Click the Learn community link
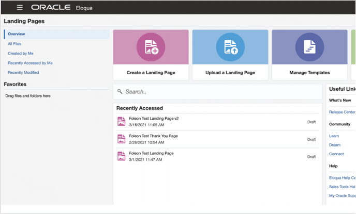This screenshot has height=214, width=356. coord(334,136)
